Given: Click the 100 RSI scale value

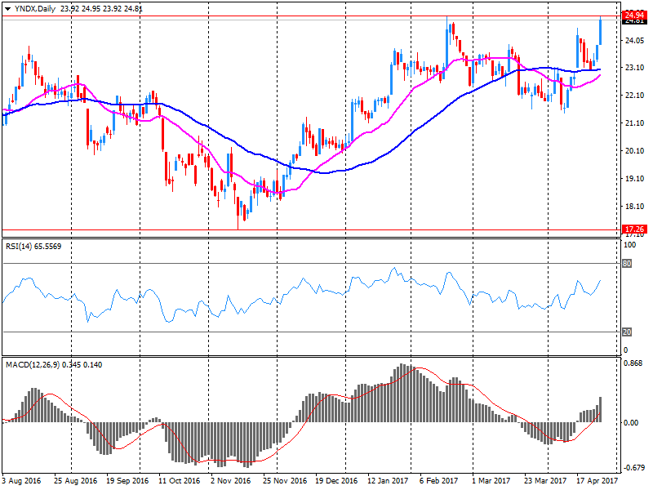Looking at the screenshot, I should (629, 244).
